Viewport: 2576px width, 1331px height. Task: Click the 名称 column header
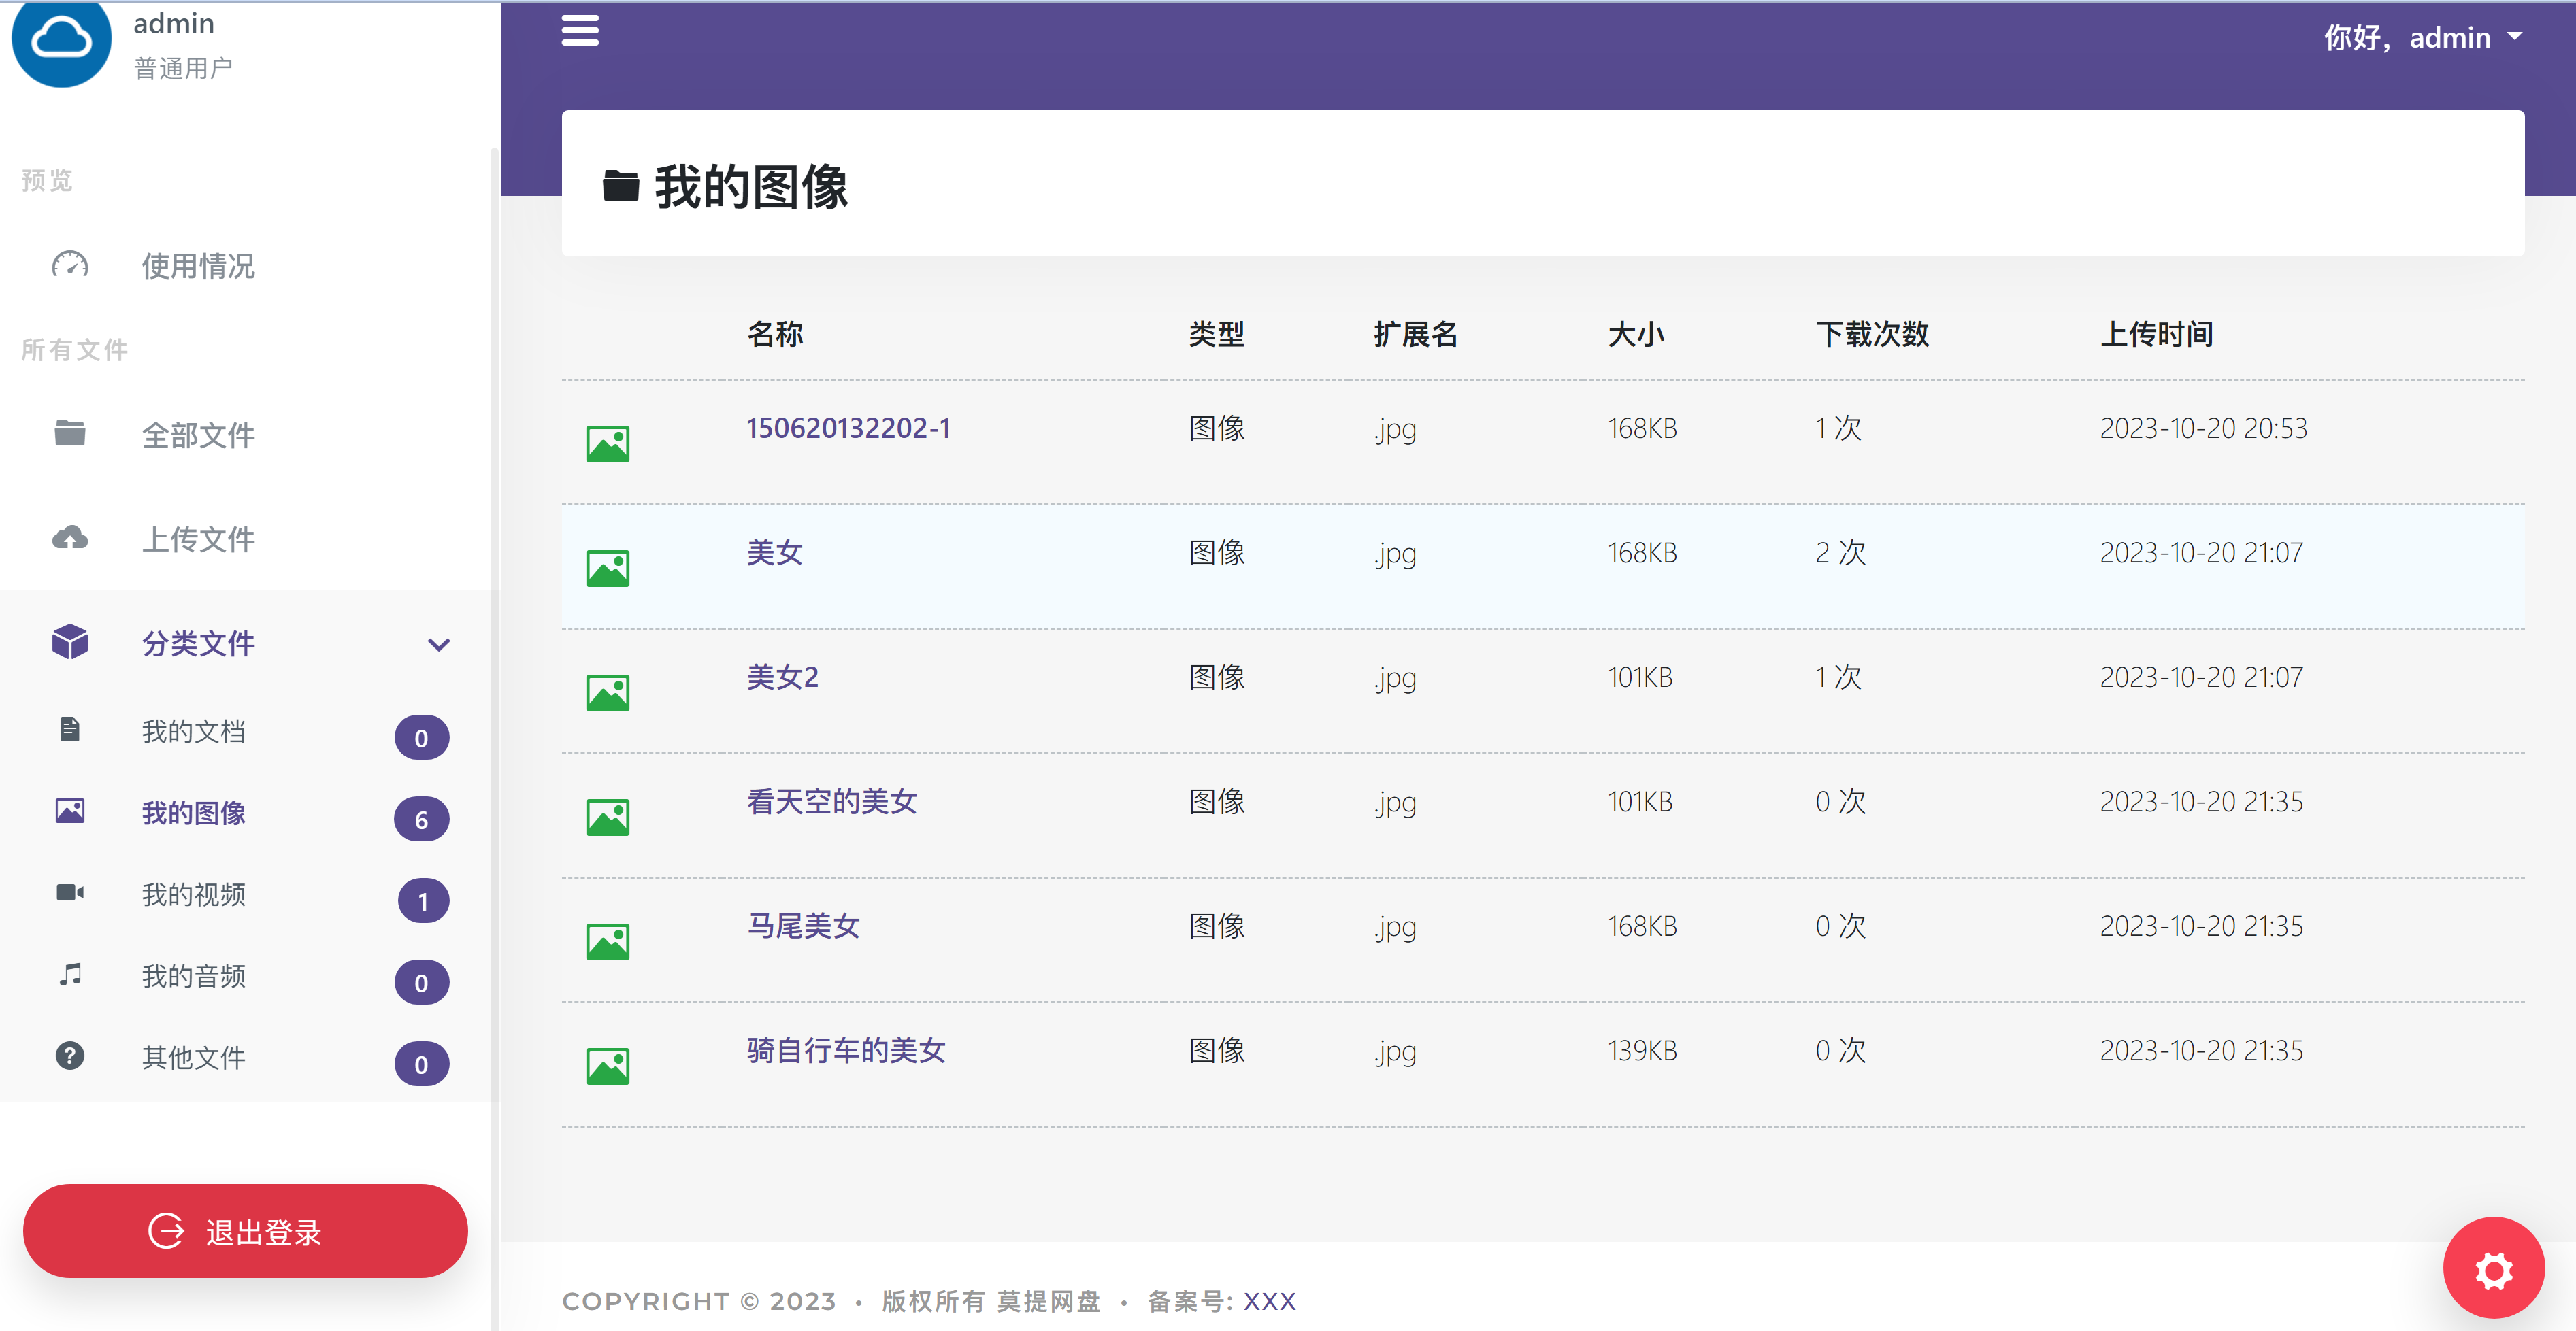pyautogui.click(x=775, y=334)
